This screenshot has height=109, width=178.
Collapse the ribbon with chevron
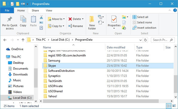[x=169, y=10]
